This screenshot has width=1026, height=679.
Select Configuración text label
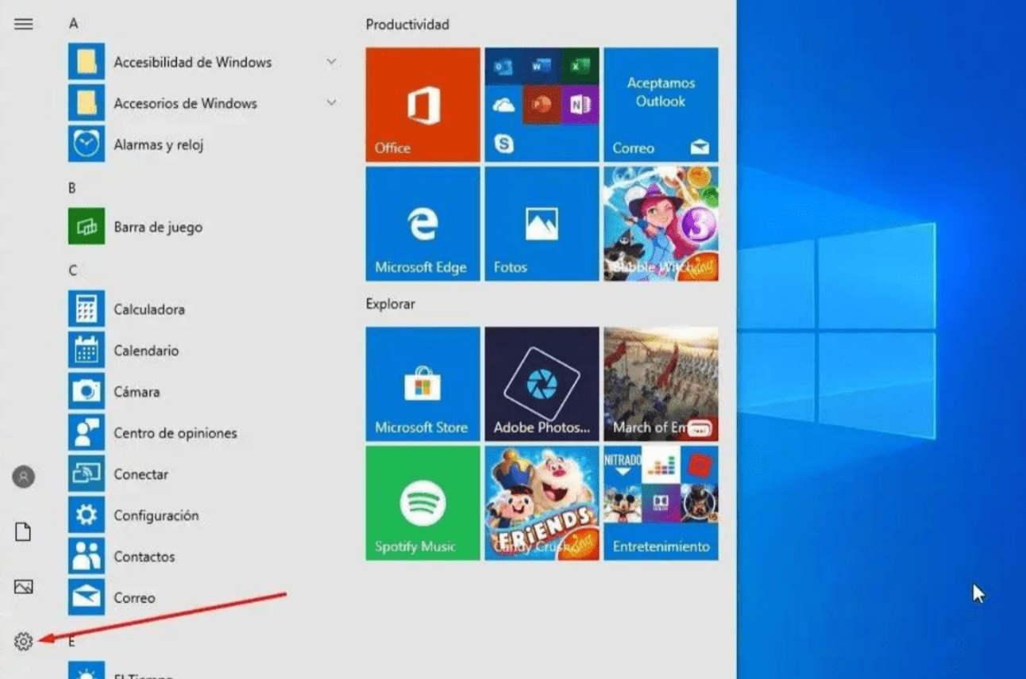pos(156,516)
